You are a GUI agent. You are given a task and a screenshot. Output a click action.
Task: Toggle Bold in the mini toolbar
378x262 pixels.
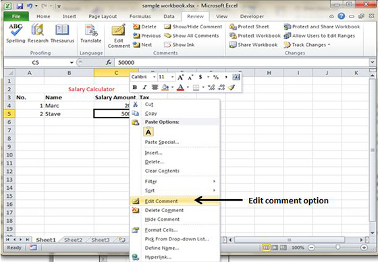135,87
